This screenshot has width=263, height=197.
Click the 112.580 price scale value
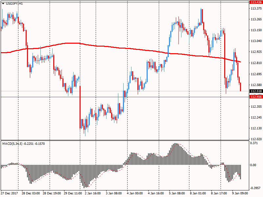(x=256, y=85)
